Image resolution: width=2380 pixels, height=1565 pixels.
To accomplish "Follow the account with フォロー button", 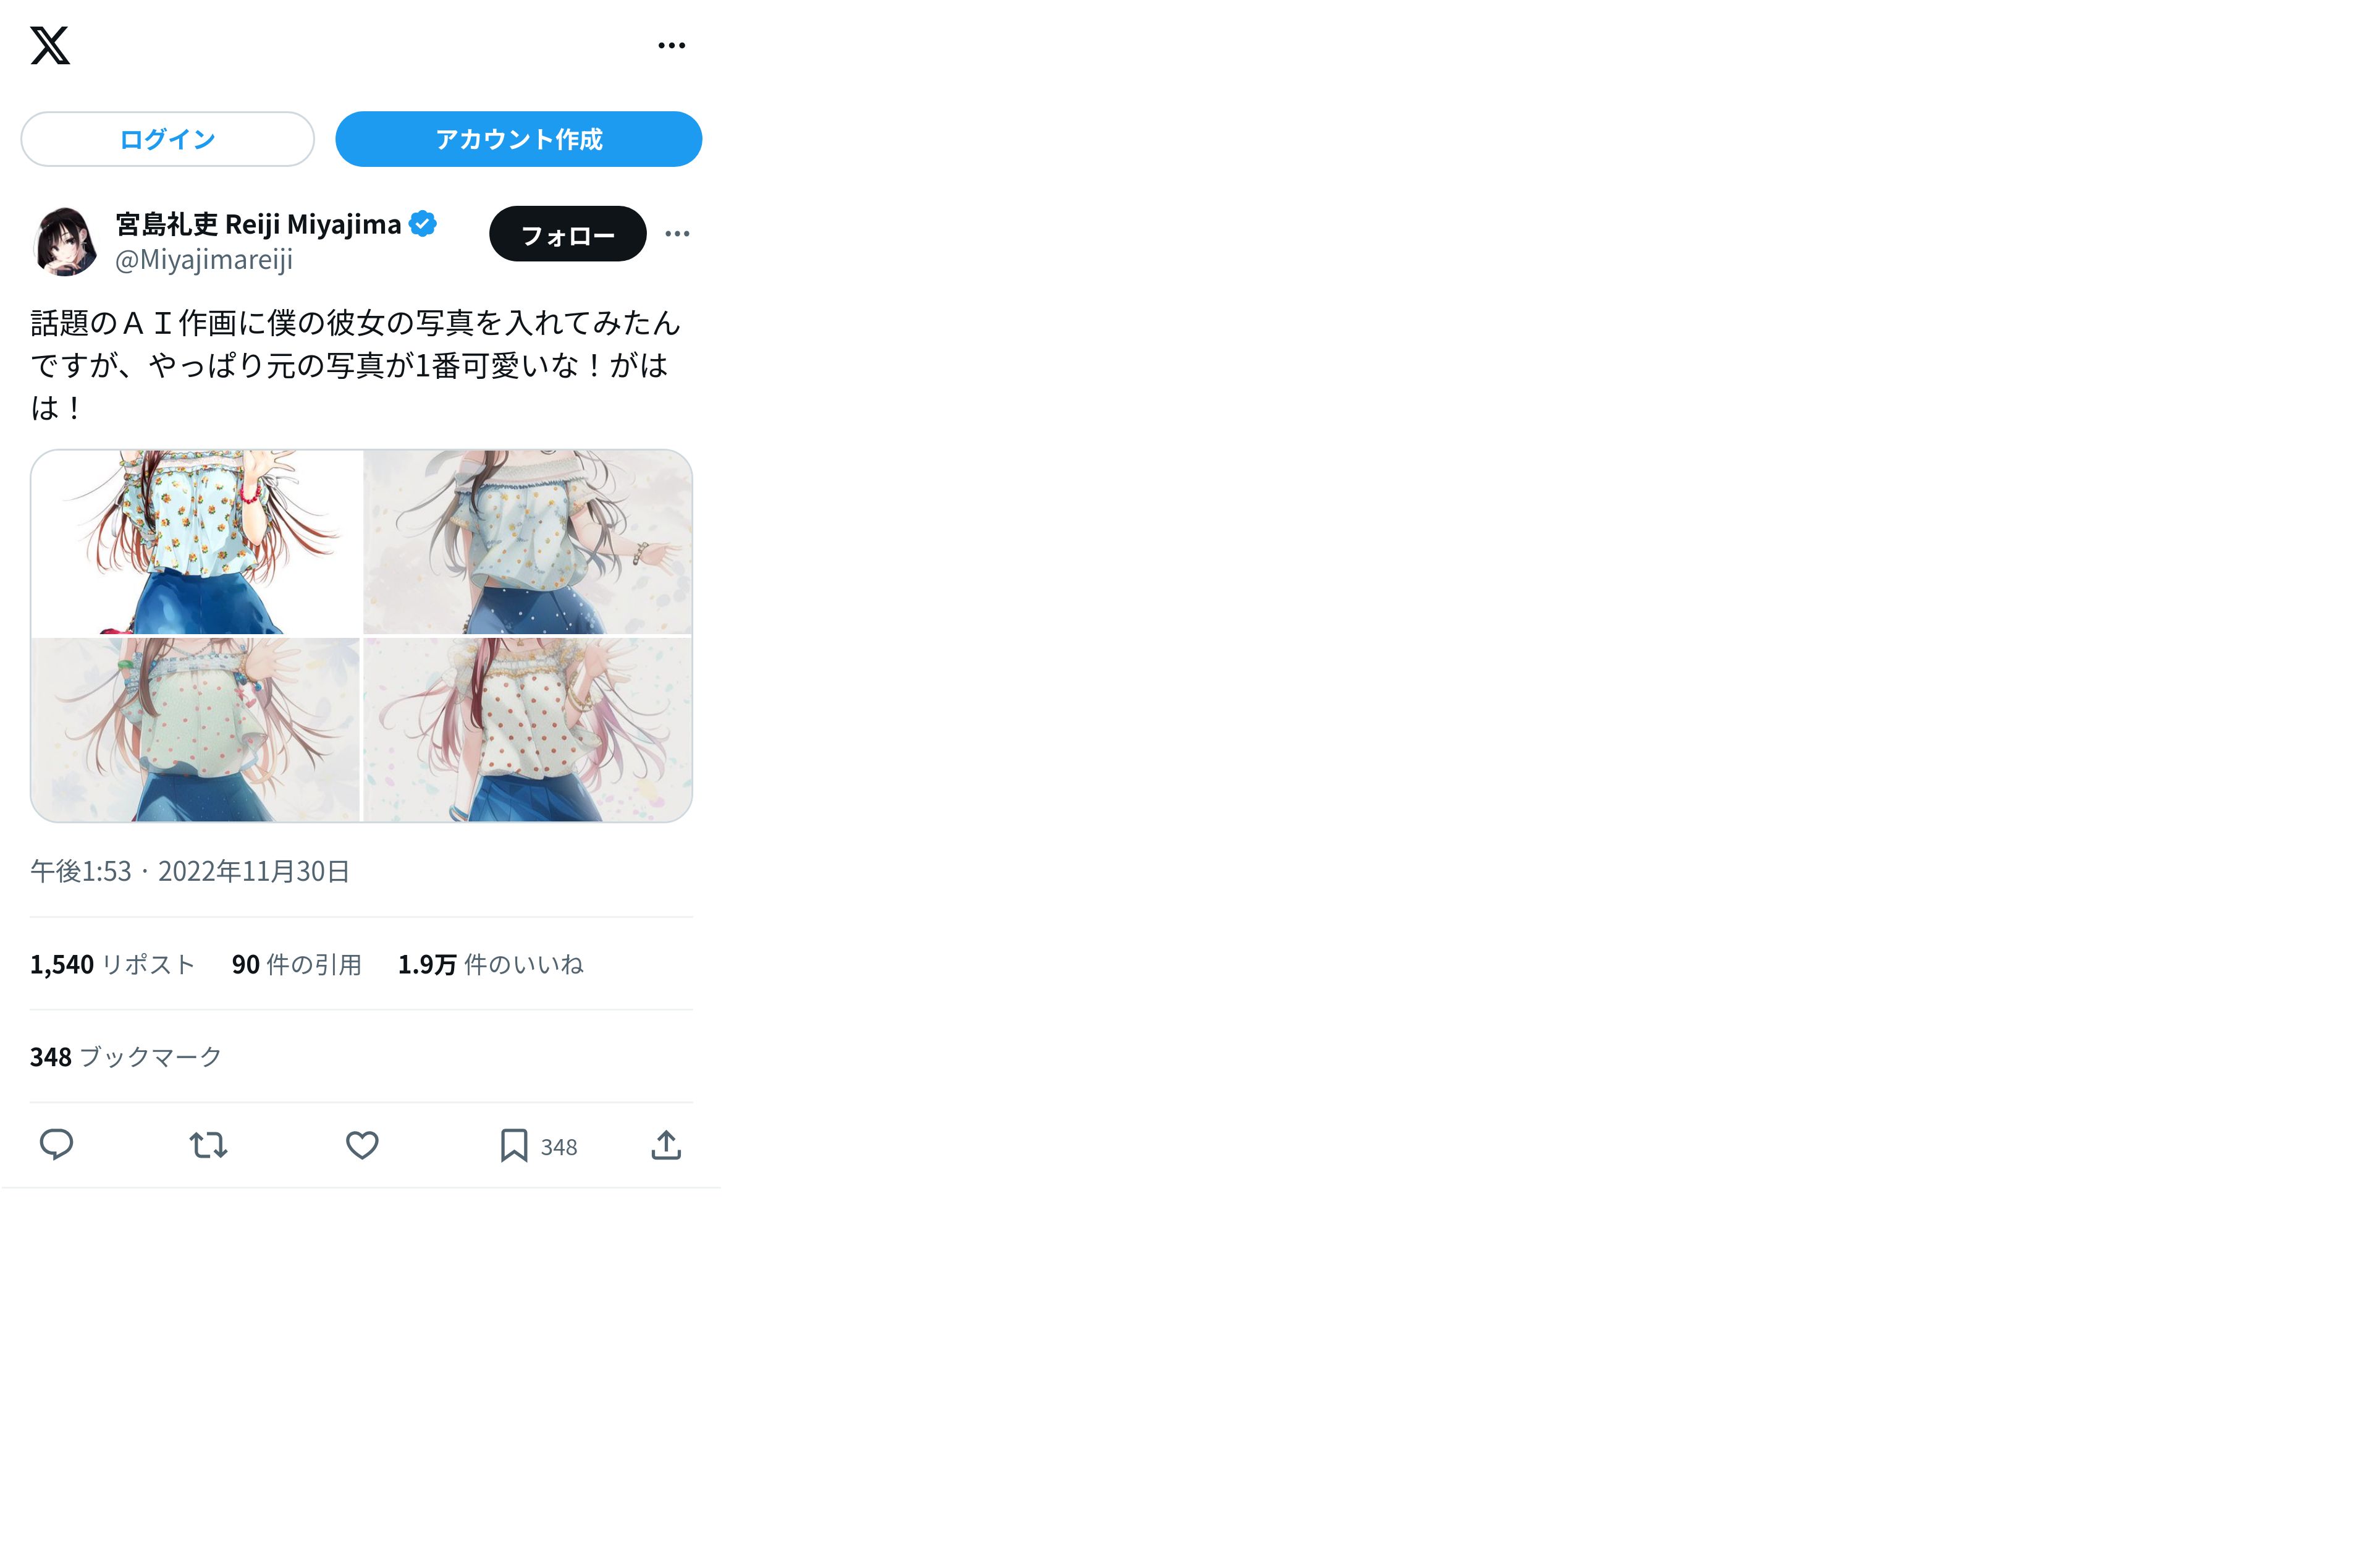I will click(x=567, y=234).
